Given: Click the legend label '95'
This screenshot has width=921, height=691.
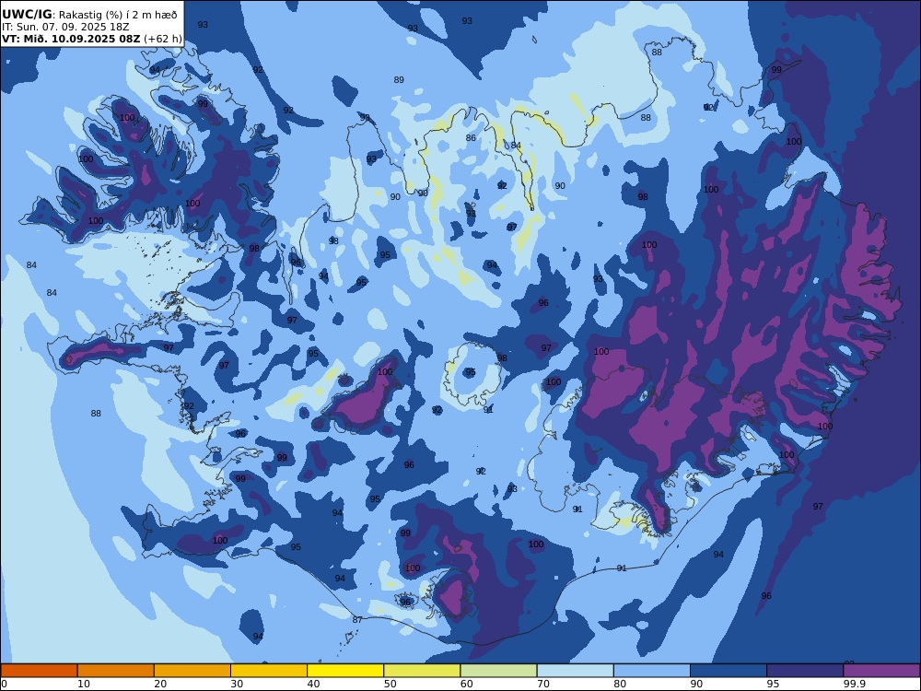Looking at the screenshot, I should coord(773,684).
